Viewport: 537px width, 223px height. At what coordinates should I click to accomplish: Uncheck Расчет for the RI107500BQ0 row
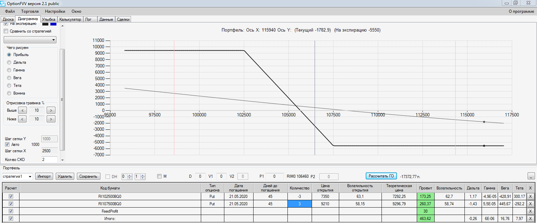coord(11,204)
